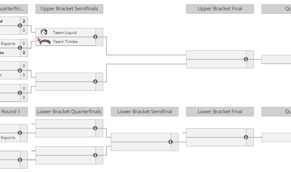This screenshot has height=172, width=291.
Task: Open the Upper Bracket Final match info icon
Action: pyautogui.click(x=246, y=59)
